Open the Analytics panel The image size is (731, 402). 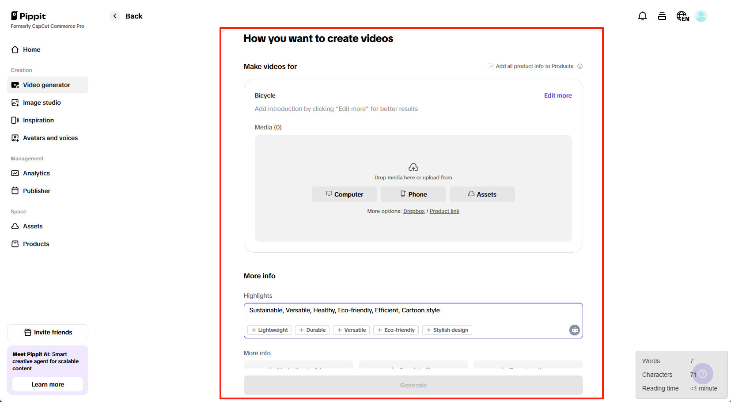36,173
